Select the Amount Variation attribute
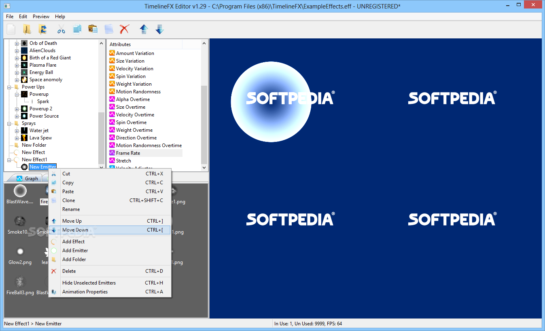Viewport: 545px width, 331px height. click(135, 53)
